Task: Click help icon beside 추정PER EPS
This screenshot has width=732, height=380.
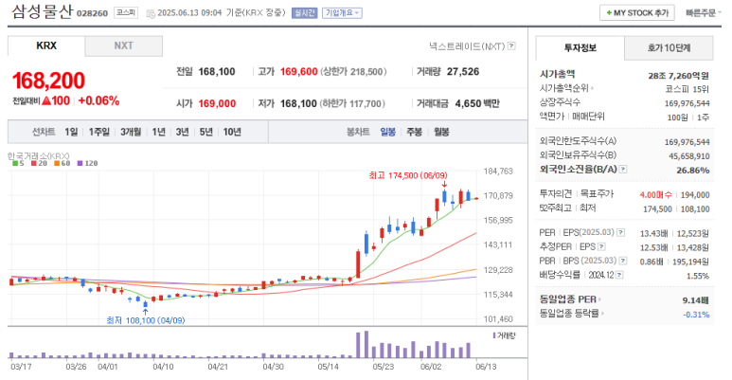Action: click(x=601, y=246)
